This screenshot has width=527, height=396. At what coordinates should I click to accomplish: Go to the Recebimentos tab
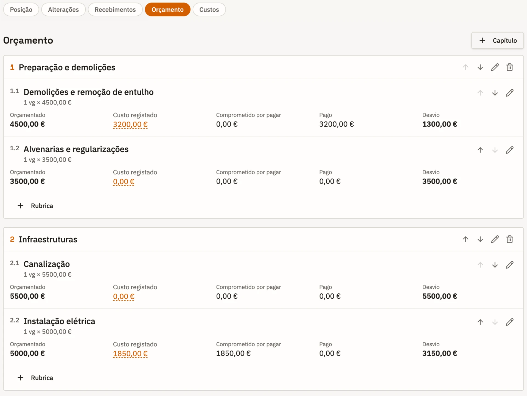tap(115, 10)
